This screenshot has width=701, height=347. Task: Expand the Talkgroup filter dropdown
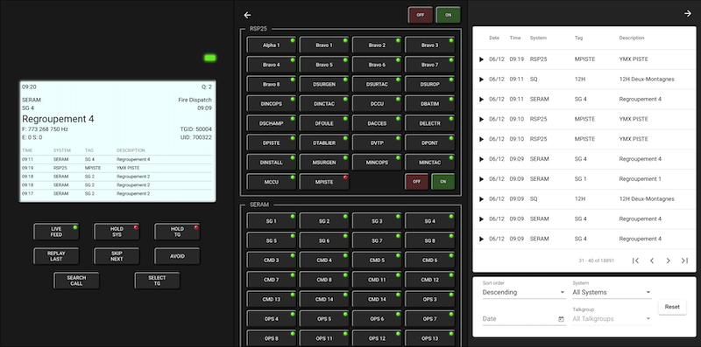coord(612,319)
